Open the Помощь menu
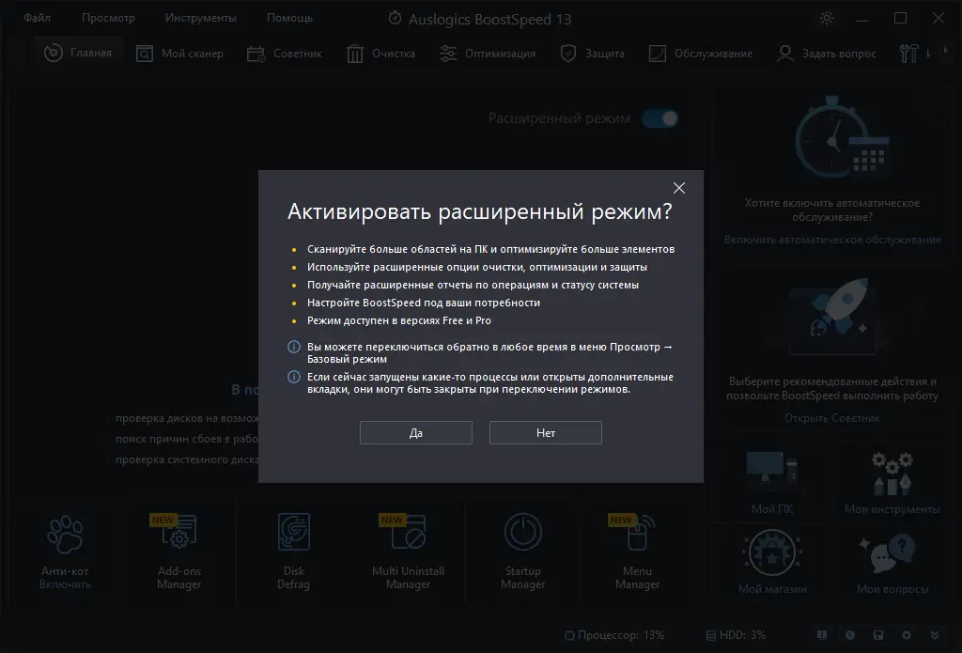 [x=289, y=18]
